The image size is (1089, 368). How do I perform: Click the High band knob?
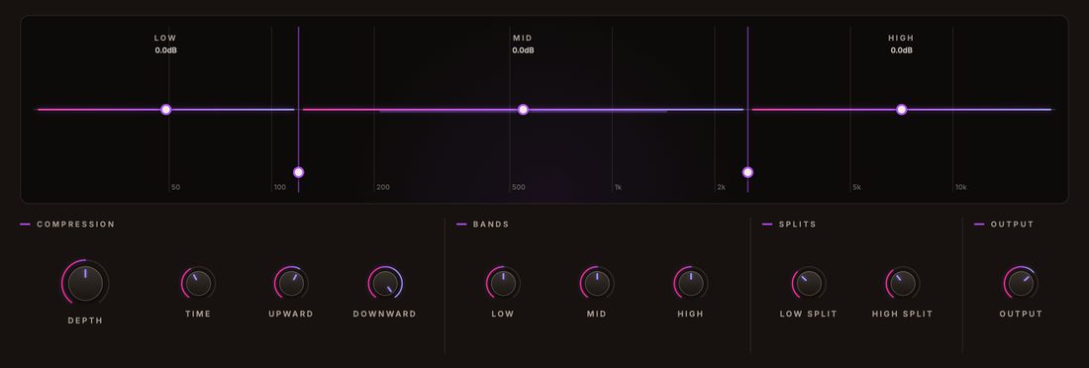point(691,283)
